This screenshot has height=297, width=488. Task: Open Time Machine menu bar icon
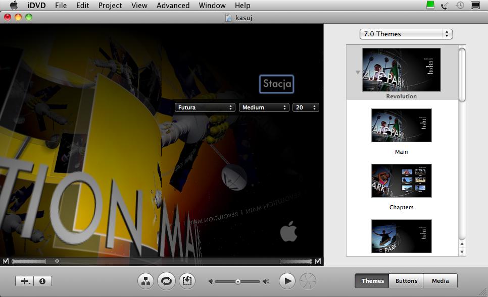pyautogui.click(x=460, y=5)
